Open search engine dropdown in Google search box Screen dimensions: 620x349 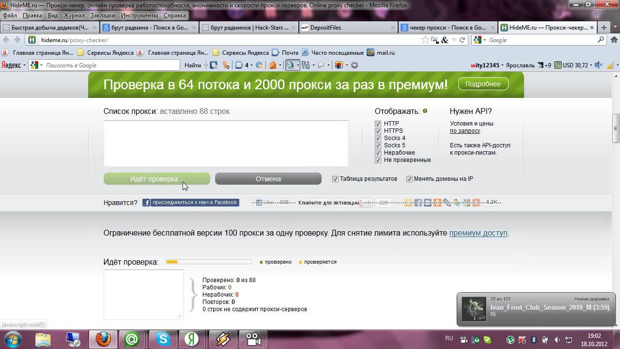pyautogui.click(x=485, y=40)
